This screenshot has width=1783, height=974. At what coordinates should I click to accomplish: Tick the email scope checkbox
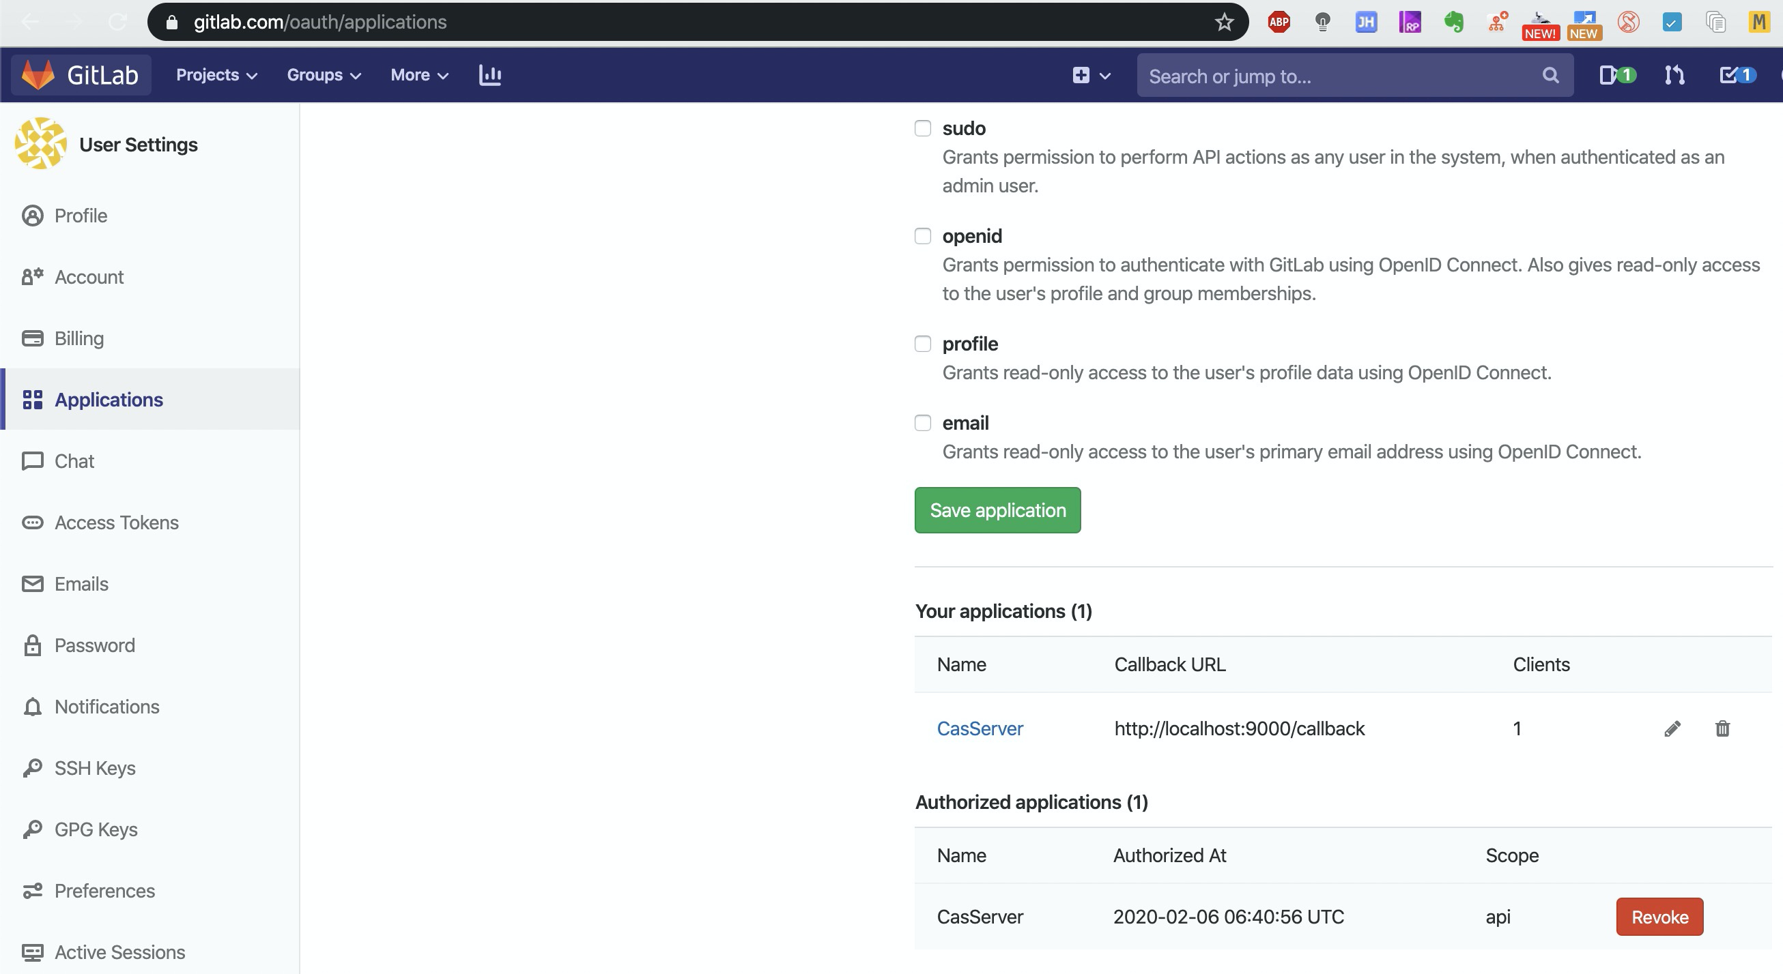[x=923, y=423]
